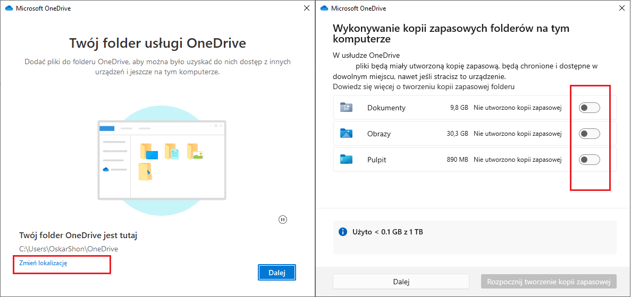Image resolution: width=631 pixels, height=297 pixels.
Task: Click the folder illustration in left window
Action: 162,161
